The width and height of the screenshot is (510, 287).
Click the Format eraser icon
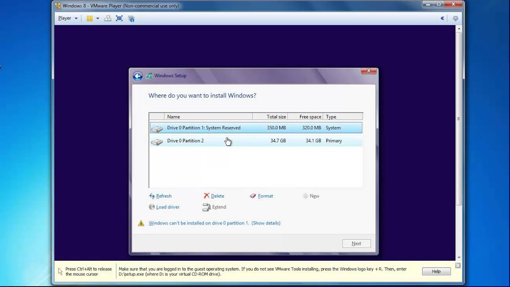tap(253, 196)
